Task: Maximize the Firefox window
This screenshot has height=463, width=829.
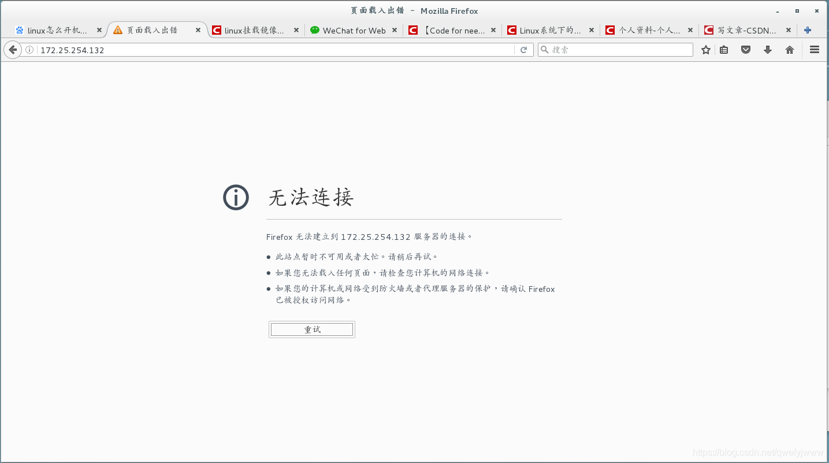Action: point(797,10)
